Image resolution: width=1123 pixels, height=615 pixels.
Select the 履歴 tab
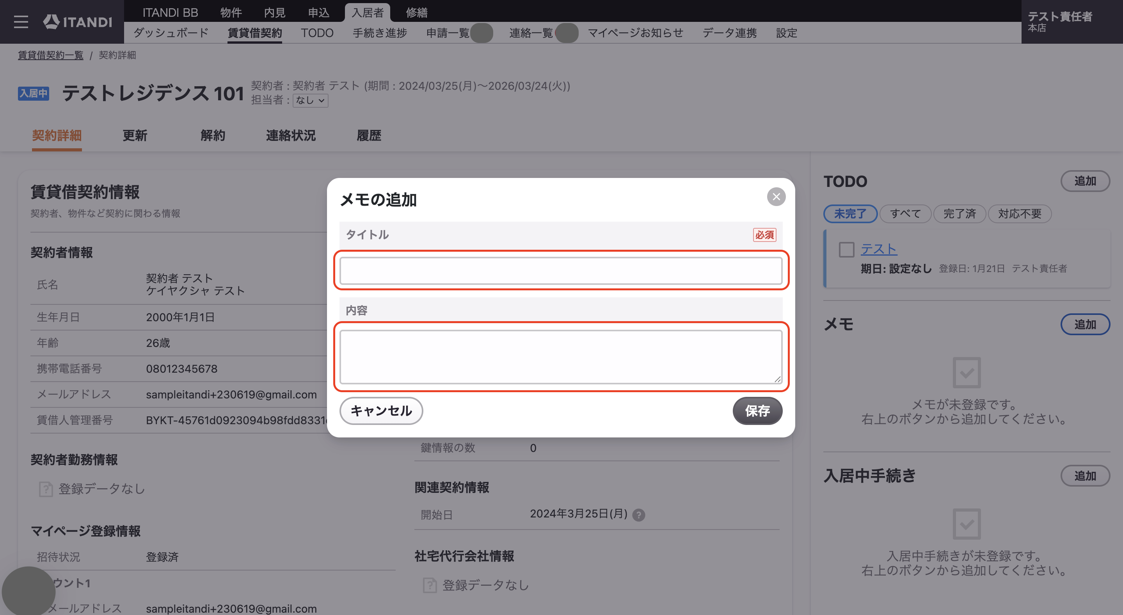369,135
